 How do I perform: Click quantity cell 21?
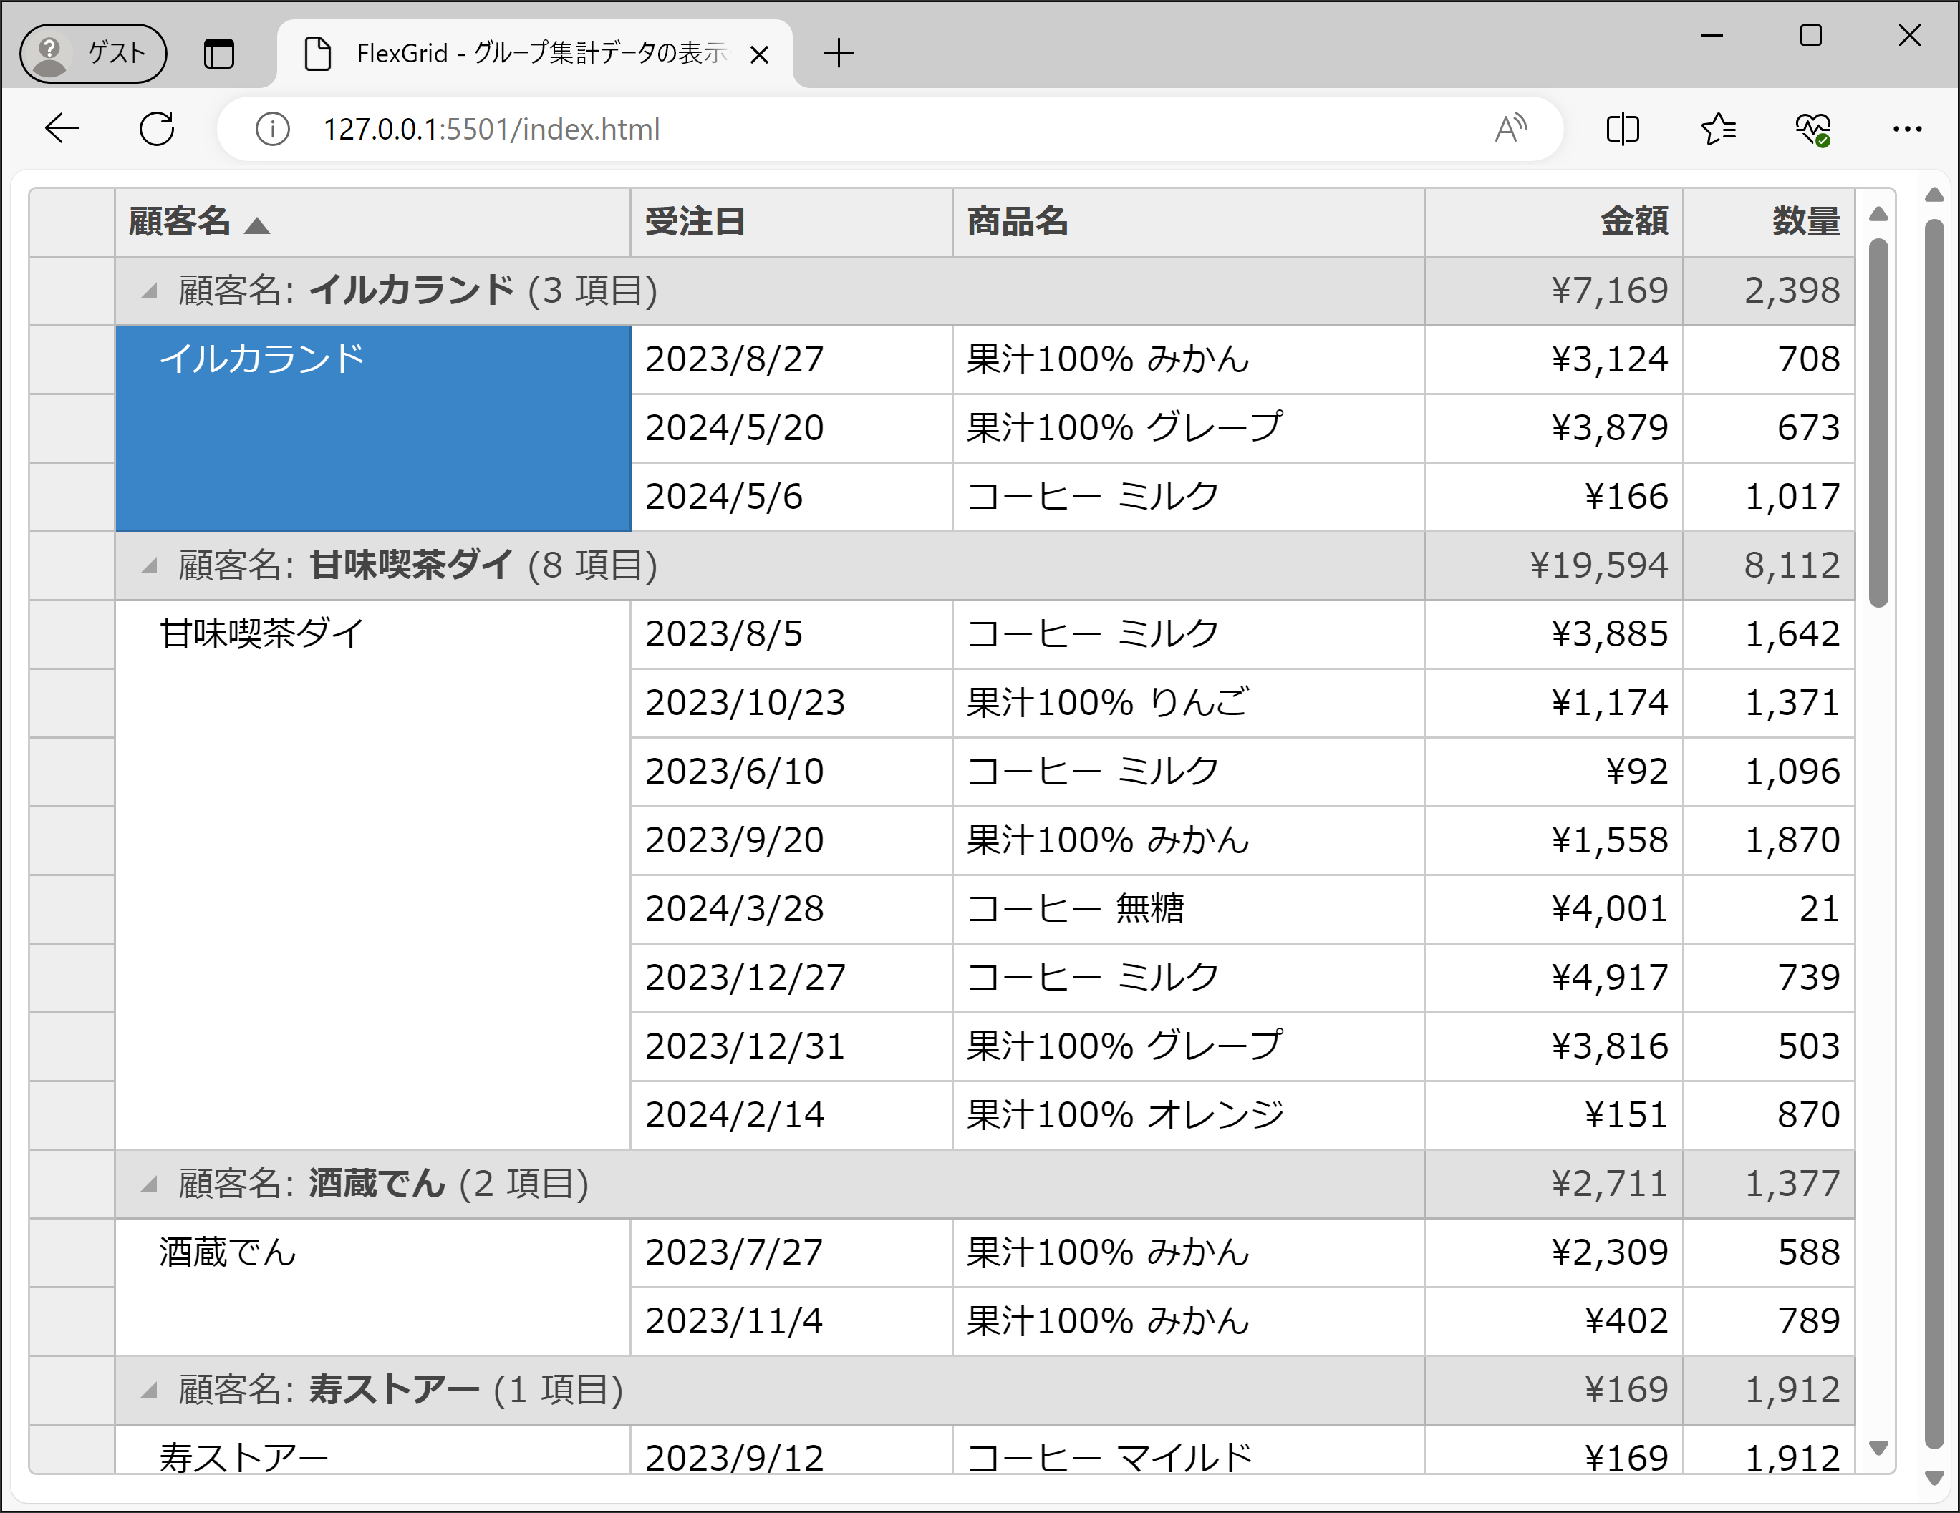[1769, 908]
